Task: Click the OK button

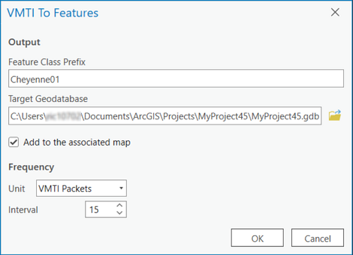Action: [x=257, y=238]
